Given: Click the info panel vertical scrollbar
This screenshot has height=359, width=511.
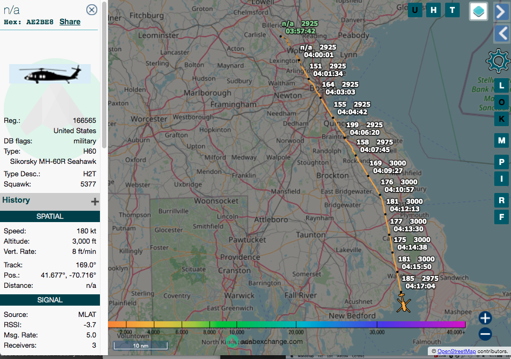Looking at the screenshot, I should (x=104, y=75).
